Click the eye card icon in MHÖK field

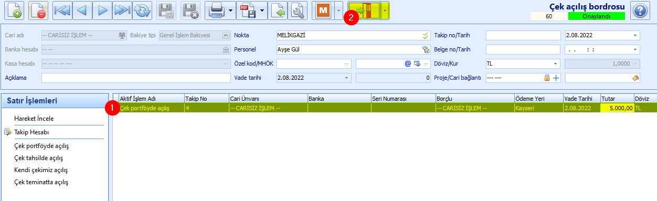coord(417,64)
